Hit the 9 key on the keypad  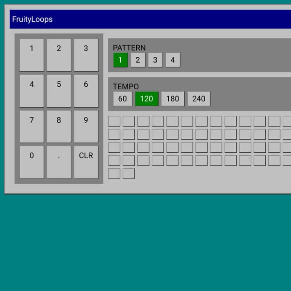click(86, 127)
